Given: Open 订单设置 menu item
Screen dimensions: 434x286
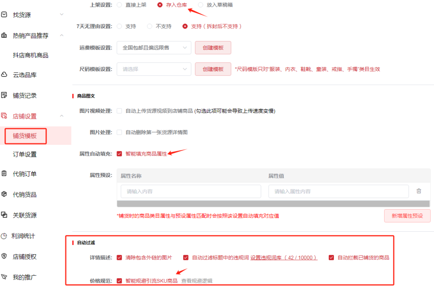Looking at the screenshot, I should (x=25, y=154).
